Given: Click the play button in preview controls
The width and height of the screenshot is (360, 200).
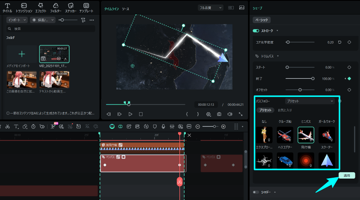Looking at the screenshot, I should tap(130, 114).
